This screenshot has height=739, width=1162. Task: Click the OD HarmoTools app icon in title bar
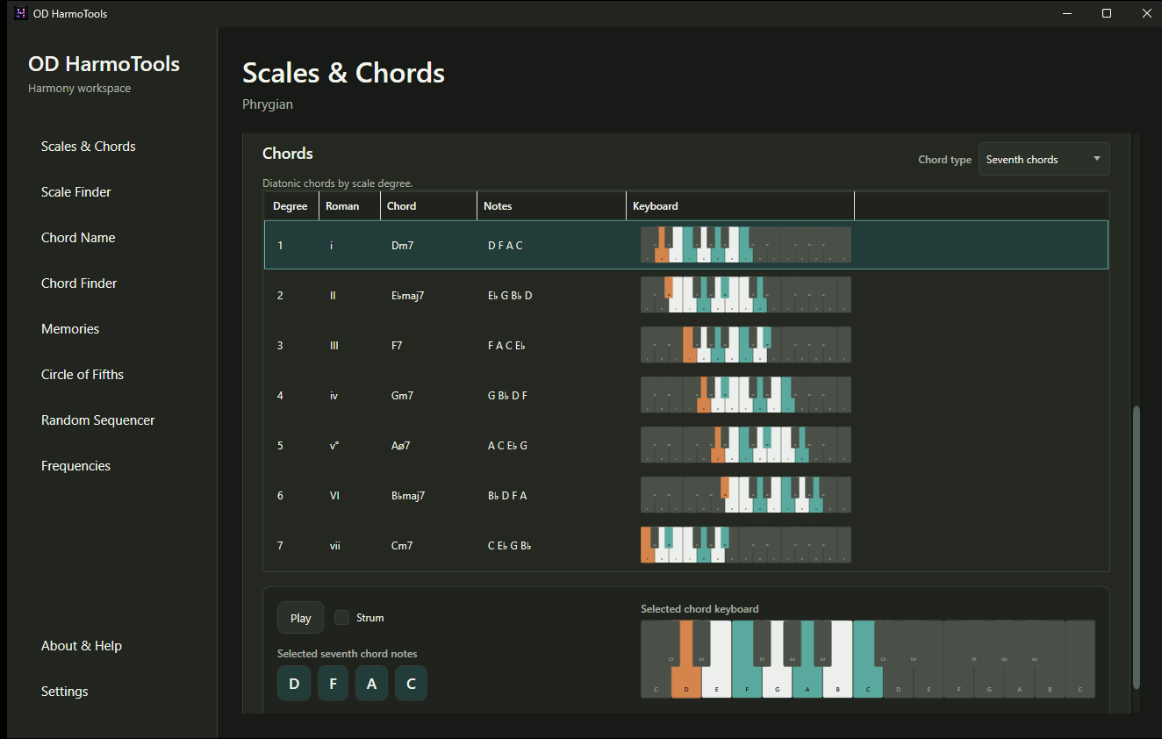coord(21,13)
